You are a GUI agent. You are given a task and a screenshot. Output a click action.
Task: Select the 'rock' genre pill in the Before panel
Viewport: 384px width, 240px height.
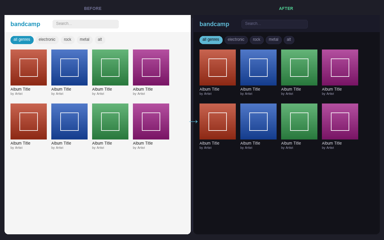pos(67,40)
